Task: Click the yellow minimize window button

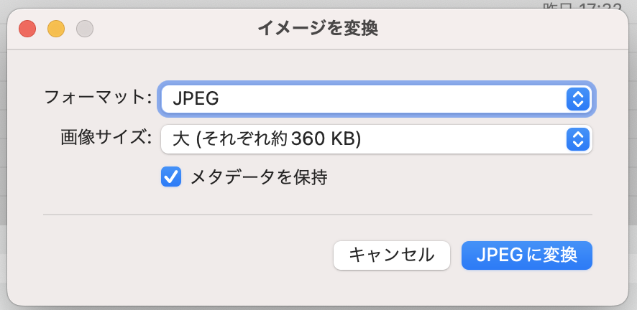Action: [56, 29]
